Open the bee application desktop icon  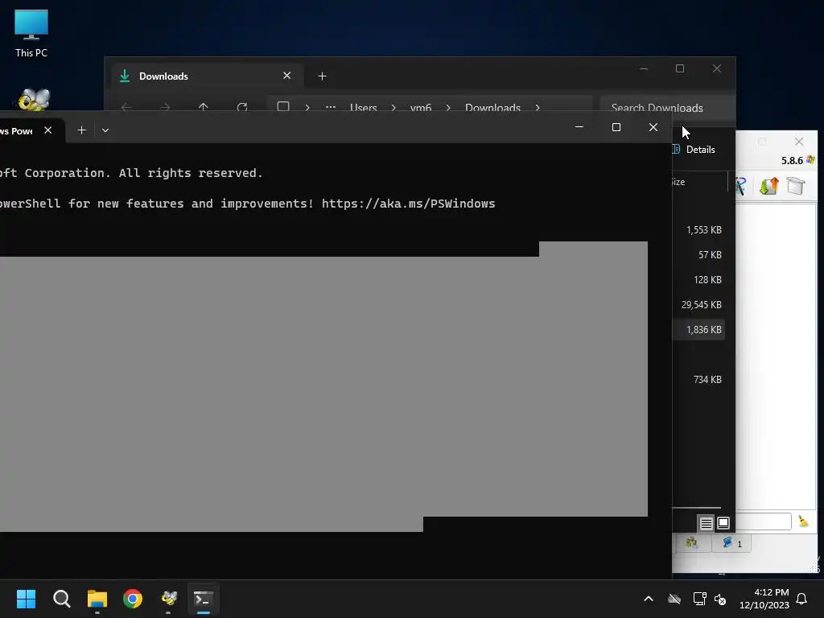pos(34,100)
